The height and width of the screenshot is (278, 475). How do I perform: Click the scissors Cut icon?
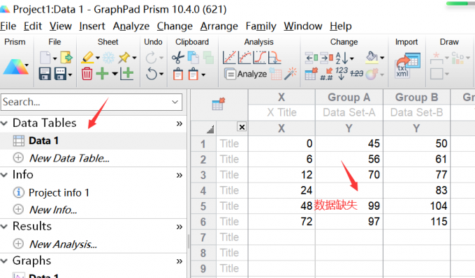pos(177,57)
